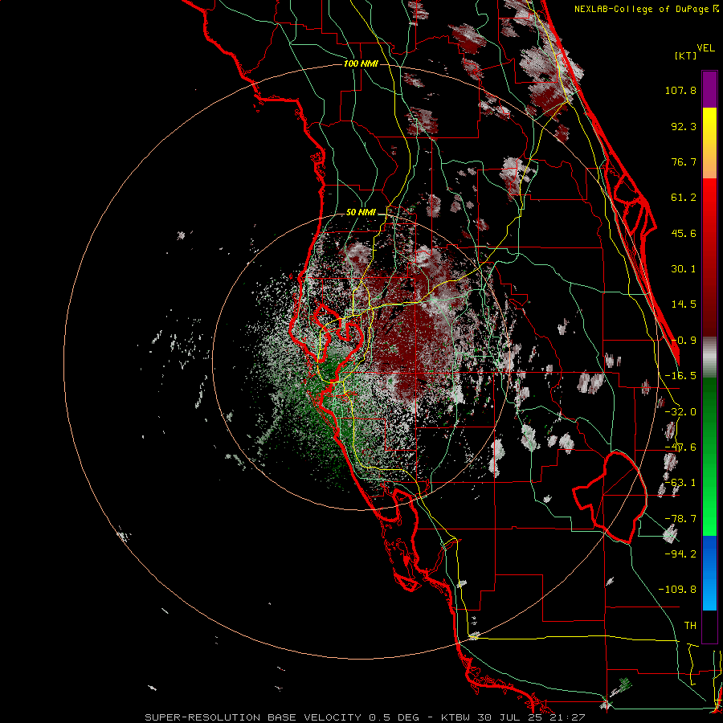
Task: Select the 107.8 velocity scale value
Action: 680,90
